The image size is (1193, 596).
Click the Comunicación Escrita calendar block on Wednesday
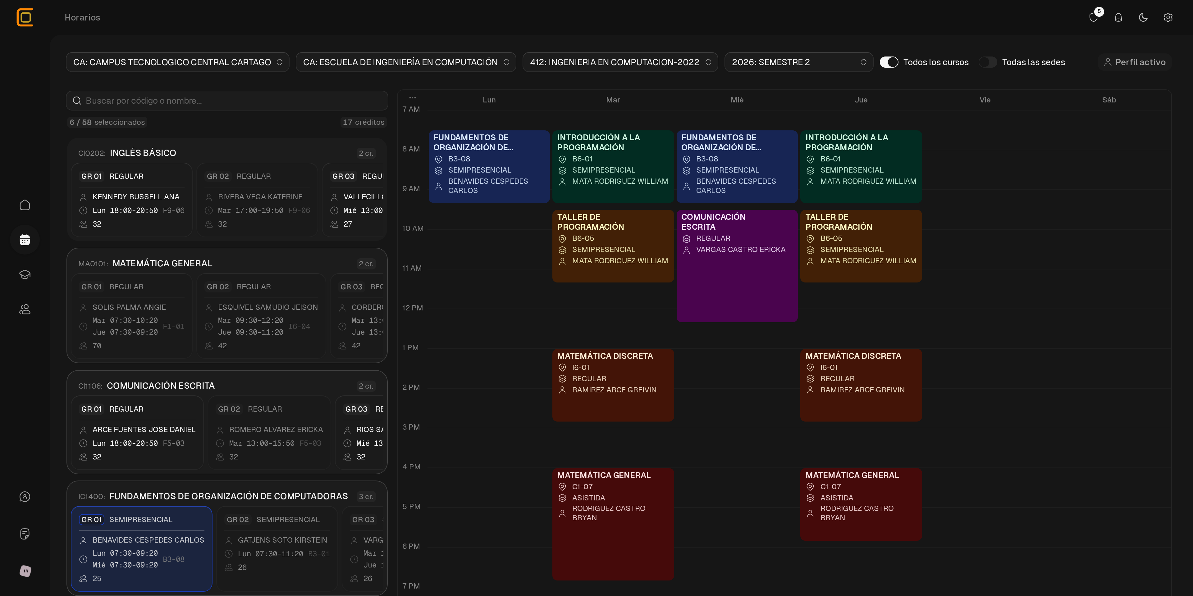tap(737, 266)
